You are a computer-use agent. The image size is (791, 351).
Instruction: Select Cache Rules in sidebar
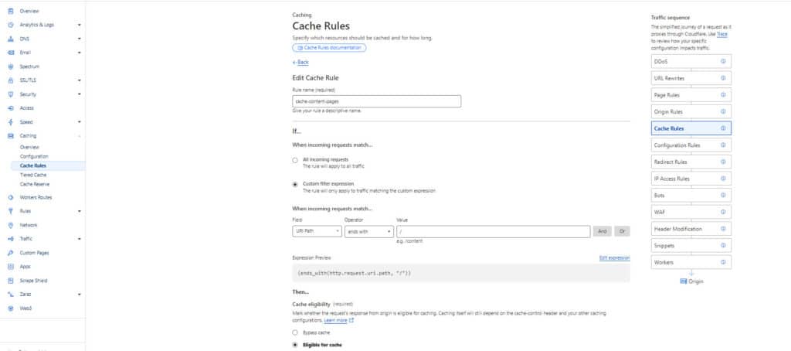point(33,165)
